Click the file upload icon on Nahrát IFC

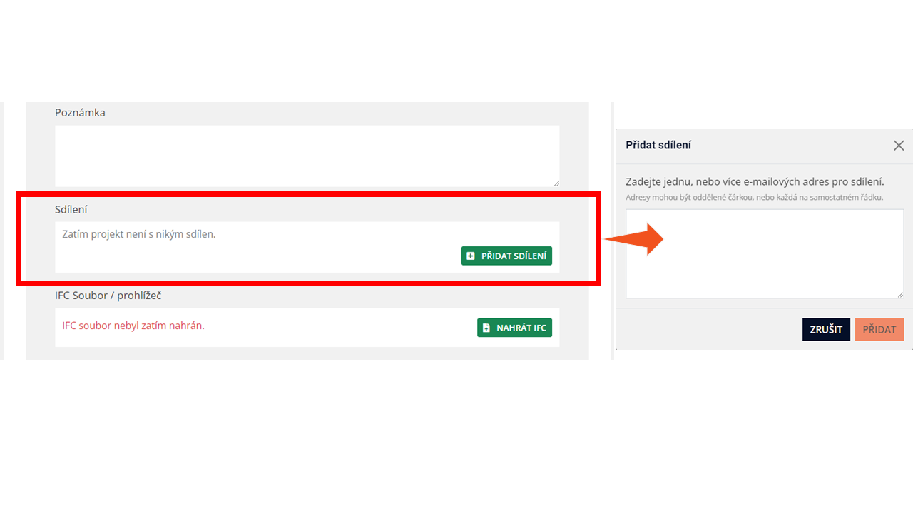pos(486,328)
